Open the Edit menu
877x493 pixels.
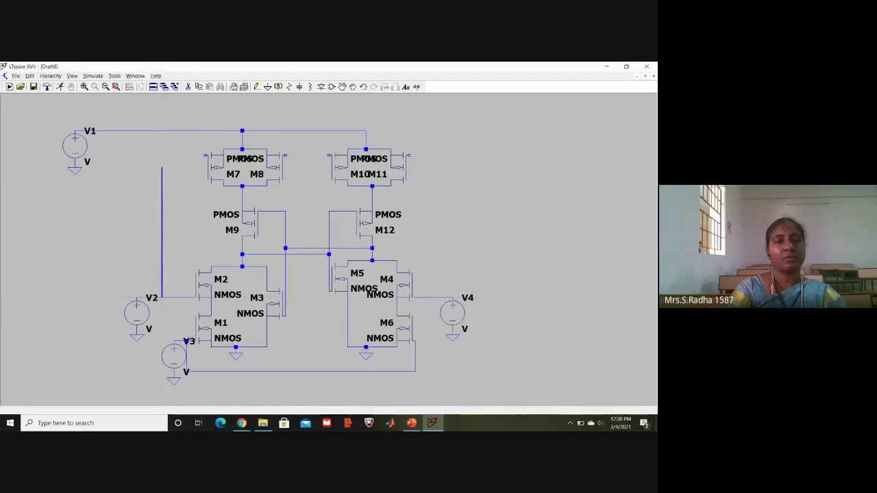[29, 76]
